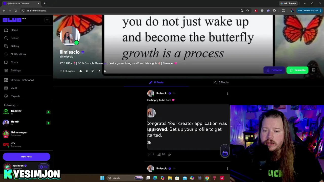Open the Mail app from the taskbar
The image size is (324, 182).
coord(185,178)
